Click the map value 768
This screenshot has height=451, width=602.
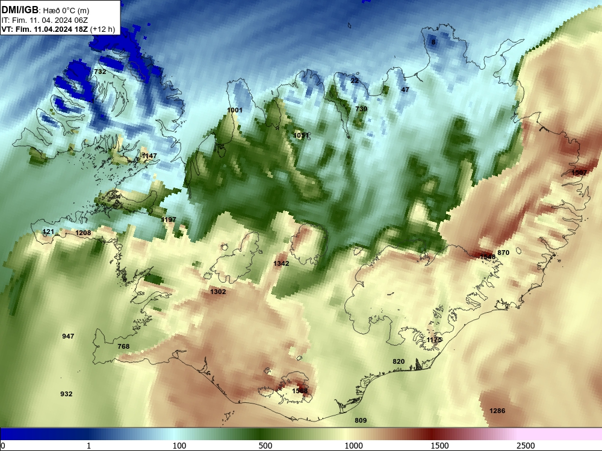tap(123, 346)
